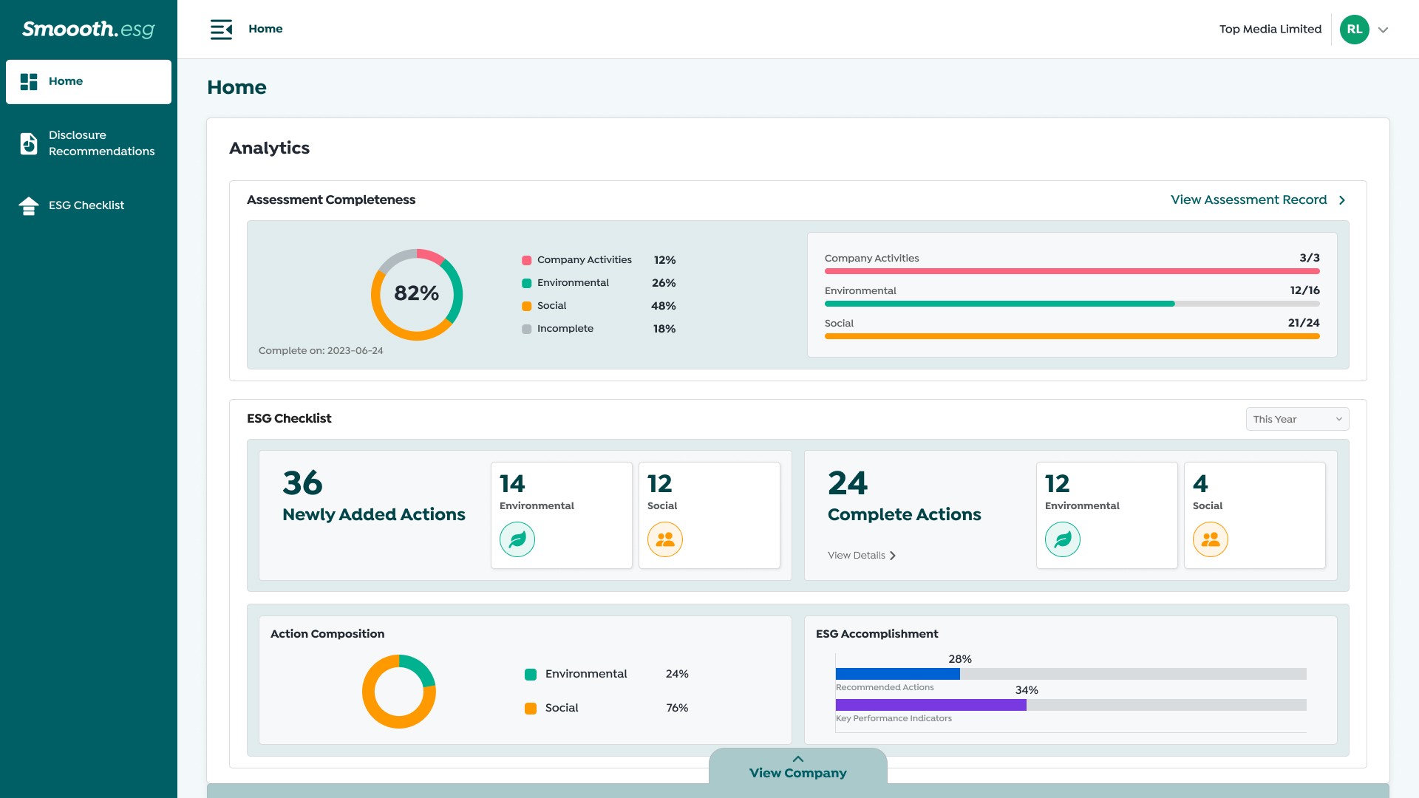Viewport: 1419px width, 798px height.
Task: Click the Recommended Actions blue bar
Action: pyautogui.click(x=897, y=674)
